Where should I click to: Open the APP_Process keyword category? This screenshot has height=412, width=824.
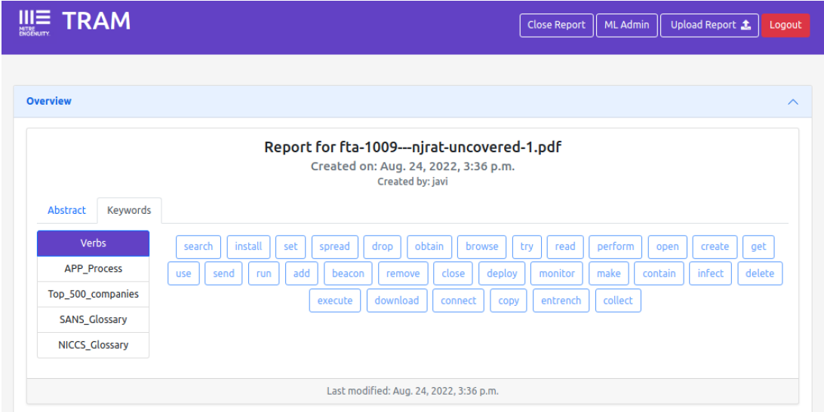tap(94, 269)
